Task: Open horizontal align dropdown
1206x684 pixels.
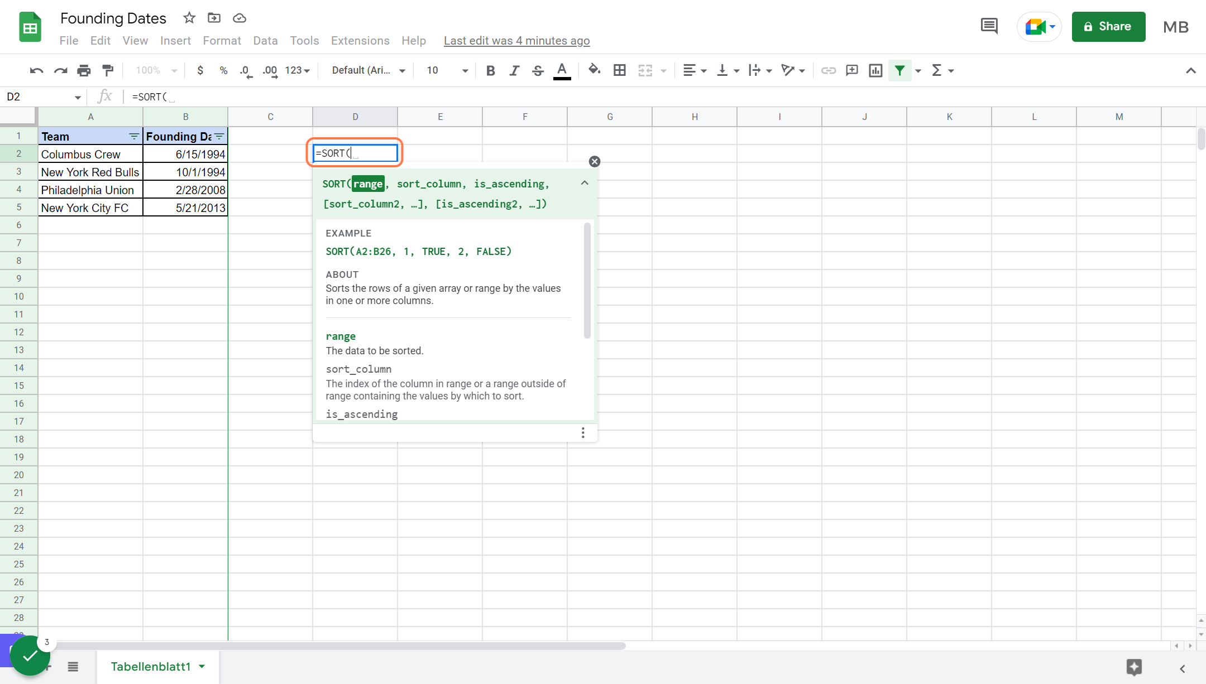Action: click(x=695, y=70)
